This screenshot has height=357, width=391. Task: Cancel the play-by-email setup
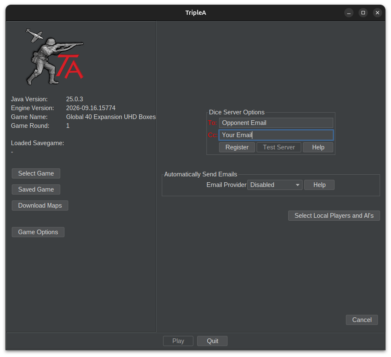click(x=362, y=320)
